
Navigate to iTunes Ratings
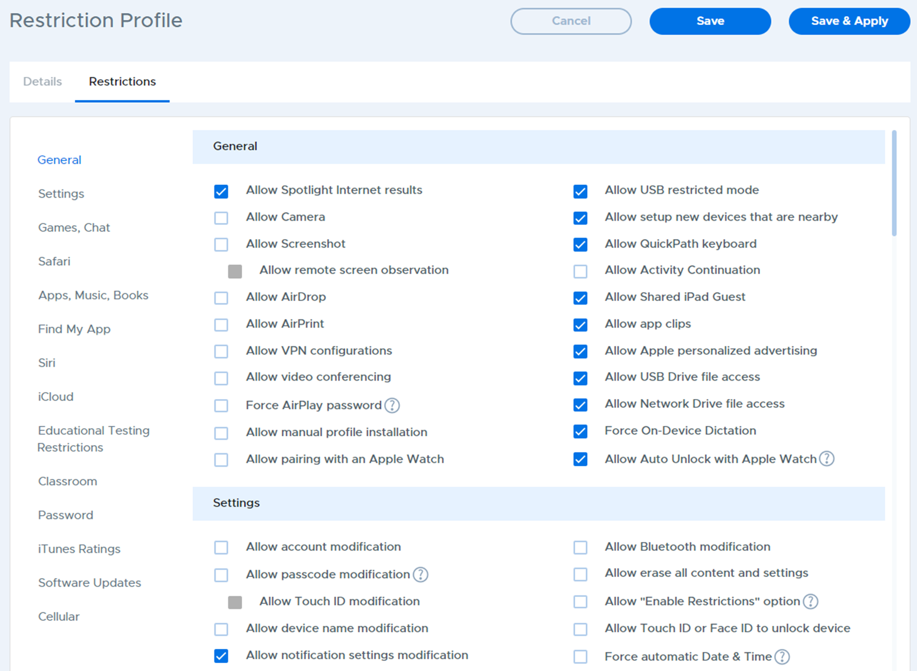(x=79, y=549)
